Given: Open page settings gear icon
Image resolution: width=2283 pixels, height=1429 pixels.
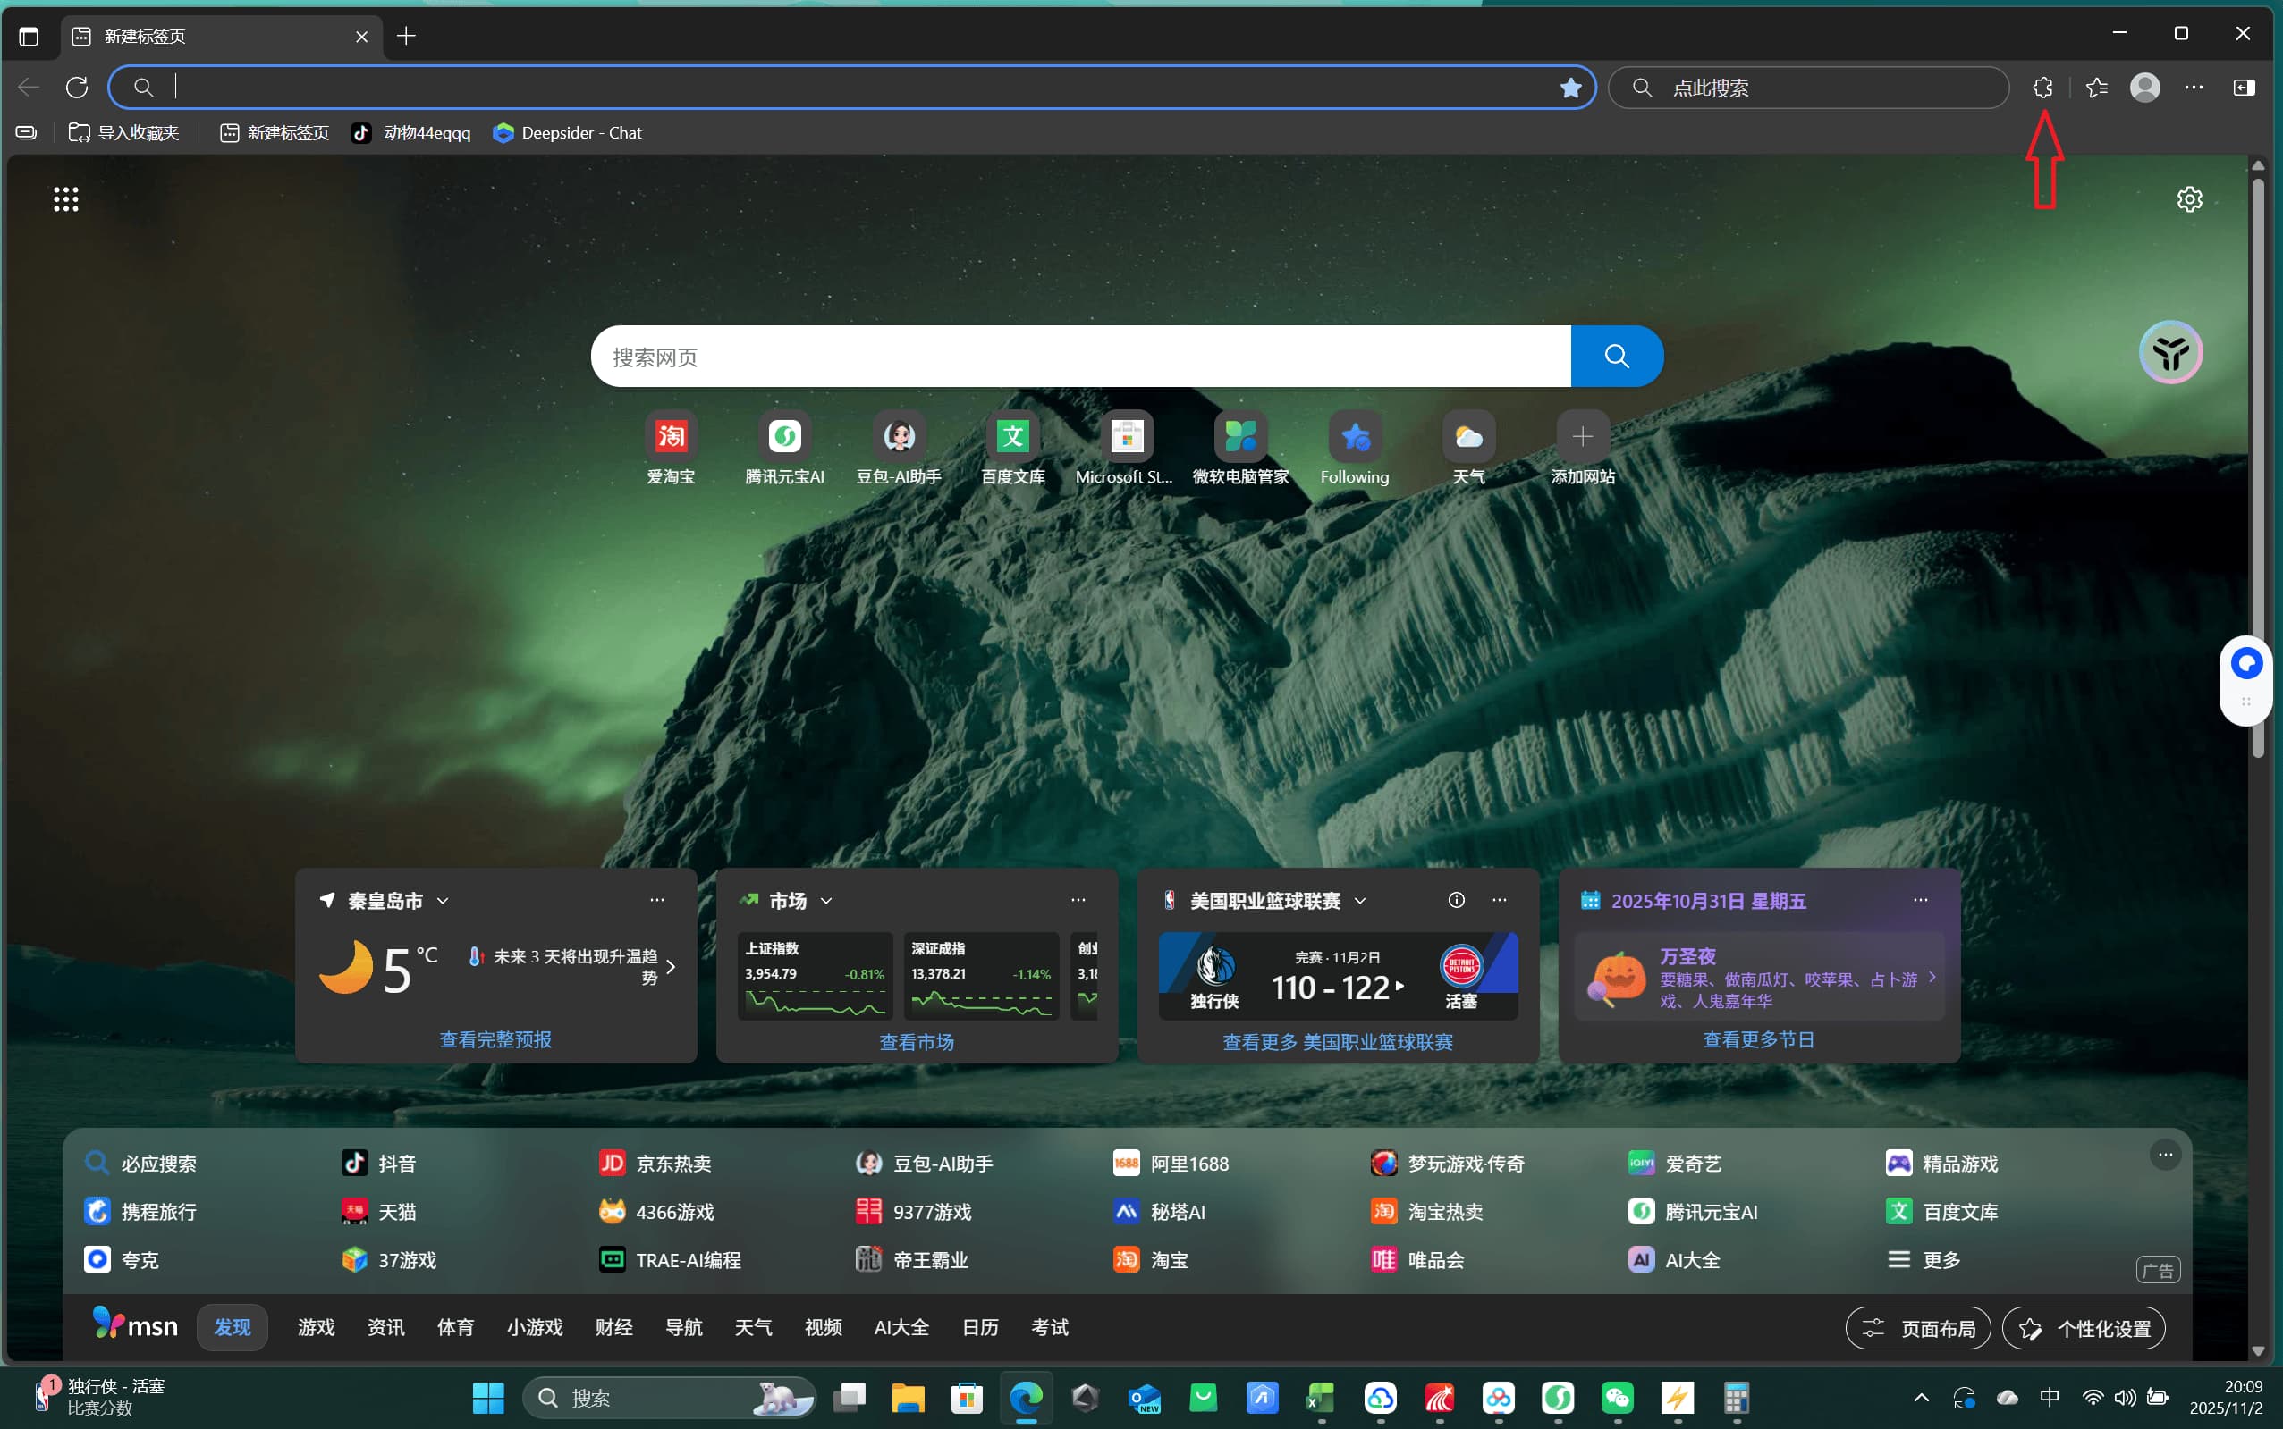Looking at the screenshot, I should [2189, 199].
